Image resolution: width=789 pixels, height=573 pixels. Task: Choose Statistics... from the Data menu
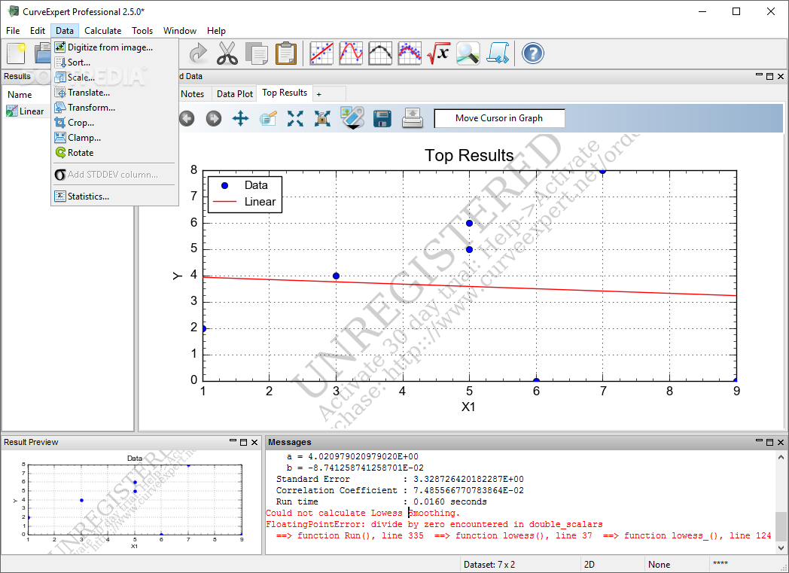(x=114, y=197)
